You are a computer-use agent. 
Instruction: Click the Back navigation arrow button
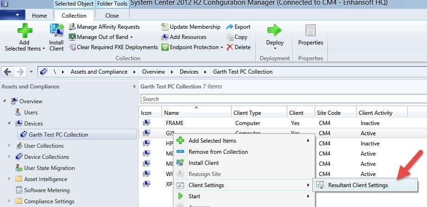point(7,72)
